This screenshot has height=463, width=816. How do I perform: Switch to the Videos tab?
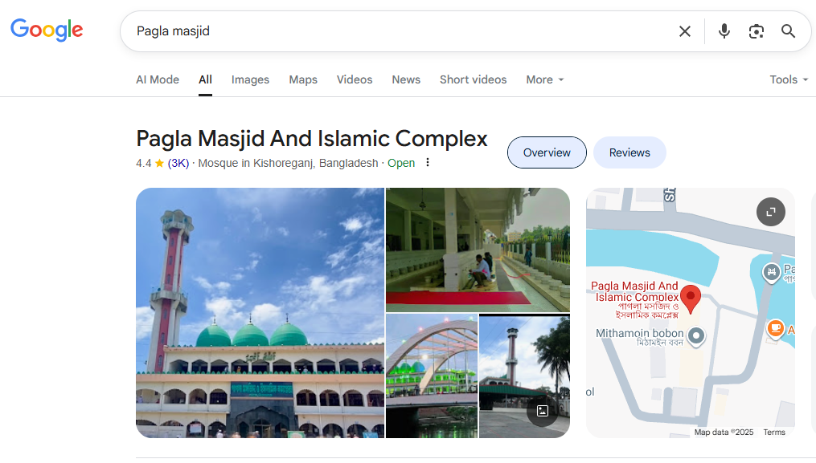354,79
